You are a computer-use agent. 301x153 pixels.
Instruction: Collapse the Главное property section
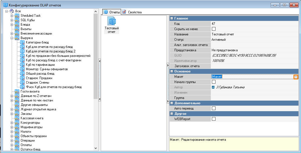172,18
